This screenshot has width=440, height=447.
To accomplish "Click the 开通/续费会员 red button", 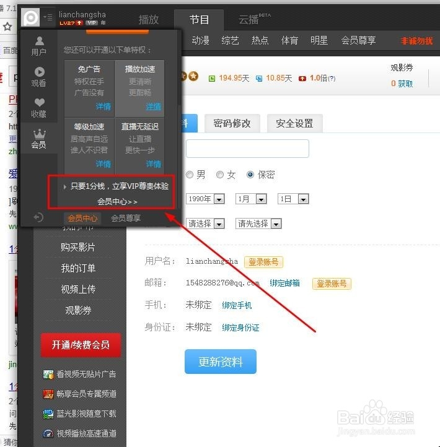I will (81, 345).
